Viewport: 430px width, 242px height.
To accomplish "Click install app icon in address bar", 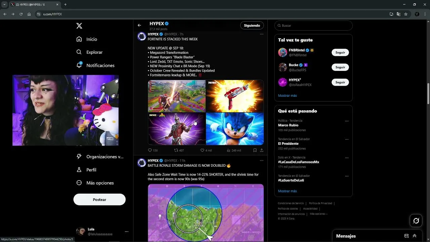I will 391,14.
